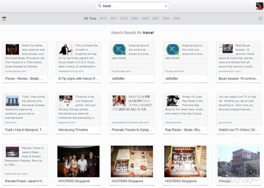The image size is (264, 188).
Task: Filter results by 2005
Action: (176, 18)
